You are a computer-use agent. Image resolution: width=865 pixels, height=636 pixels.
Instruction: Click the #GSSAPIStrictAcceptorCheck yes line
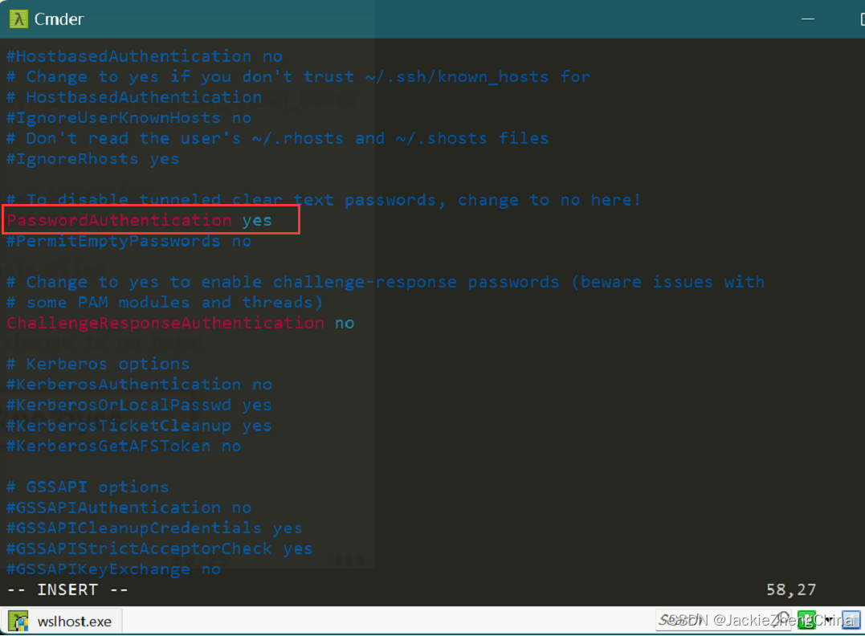point(160,548)
